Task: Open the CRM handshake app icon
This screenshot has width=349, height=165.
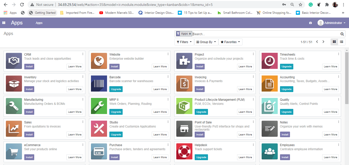Action: (x=14, y=61)
